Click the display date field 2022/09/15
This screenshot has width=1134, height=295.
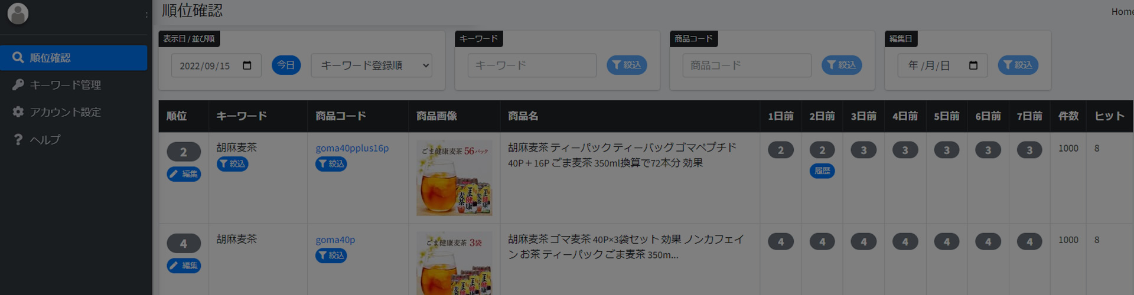pos(216,65)
